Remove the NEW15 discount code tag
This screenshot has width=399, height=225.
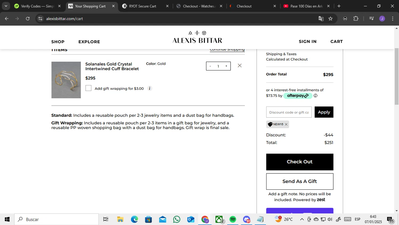286,124
